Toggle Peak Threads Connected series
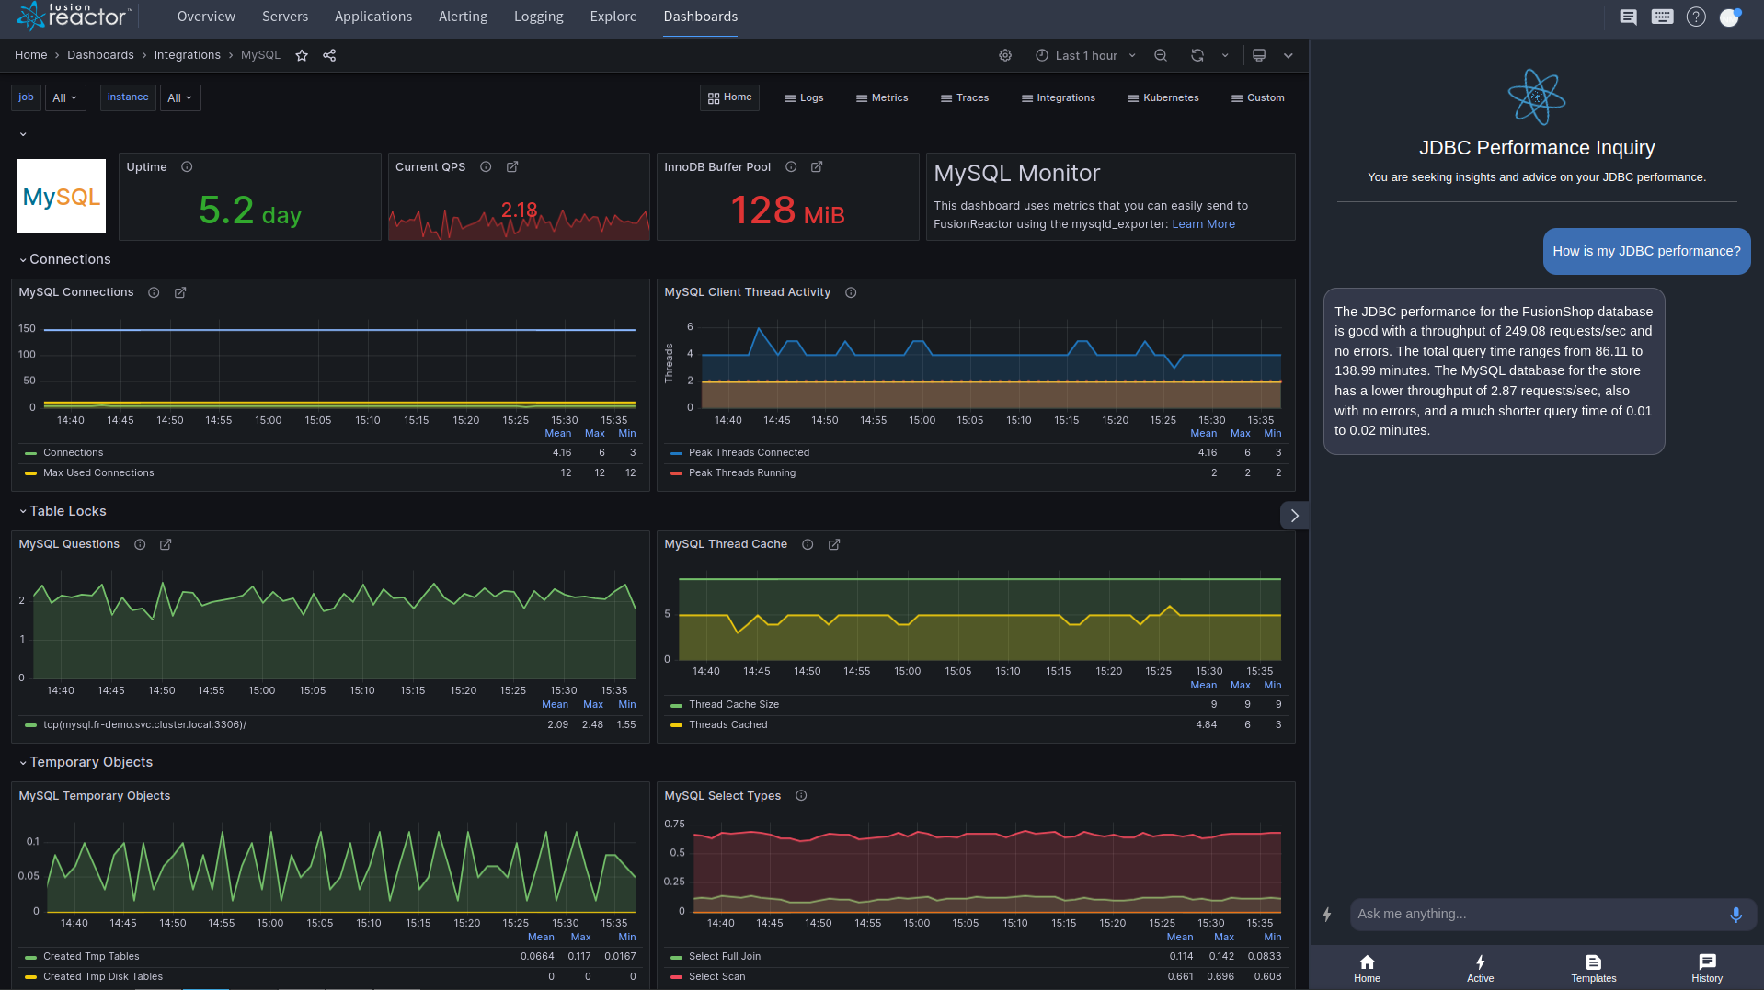 (749, 452)
